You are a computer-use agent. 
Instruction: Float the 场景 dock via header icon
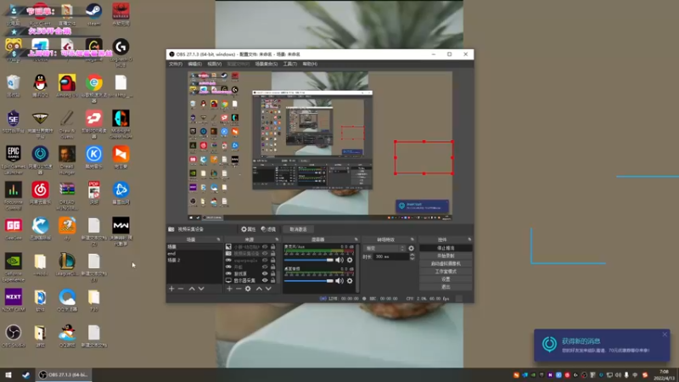(218, 239)
